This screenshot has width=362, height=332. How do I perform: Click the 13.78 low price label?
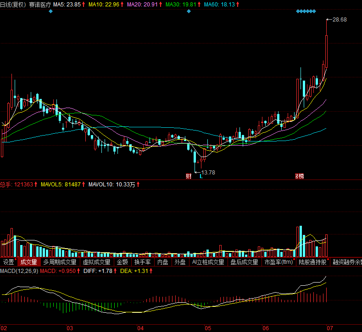208,173
